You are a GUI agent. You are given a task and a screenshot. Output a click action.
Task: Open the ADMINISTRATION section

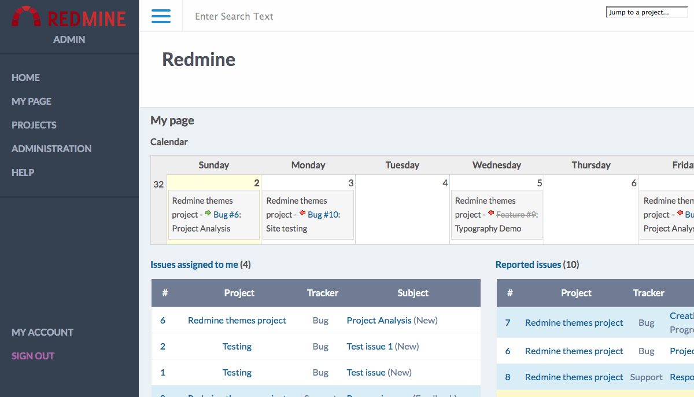pos(51,149)
